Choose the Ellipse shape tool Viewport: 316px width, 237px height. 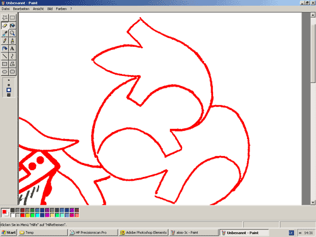5,71
